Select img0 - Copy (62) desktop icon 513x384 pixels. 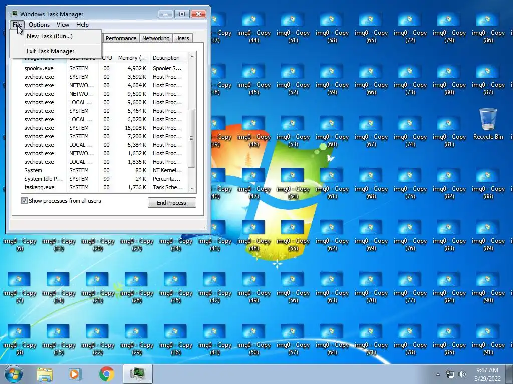click(332, 236)
